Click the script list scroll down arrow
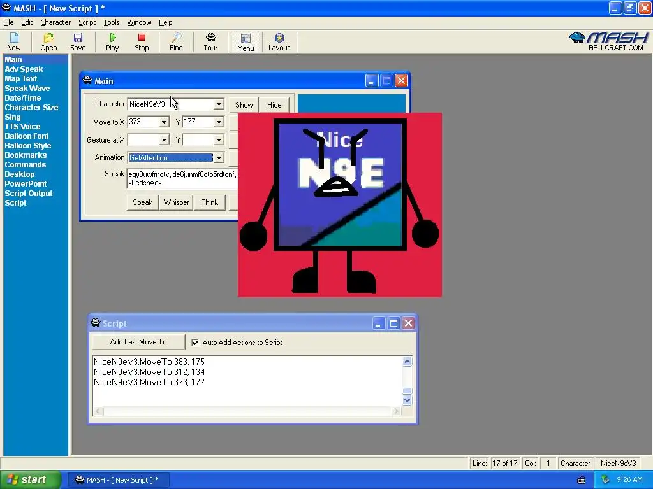Screen dimensions: 653x489 tap(407, 400)
